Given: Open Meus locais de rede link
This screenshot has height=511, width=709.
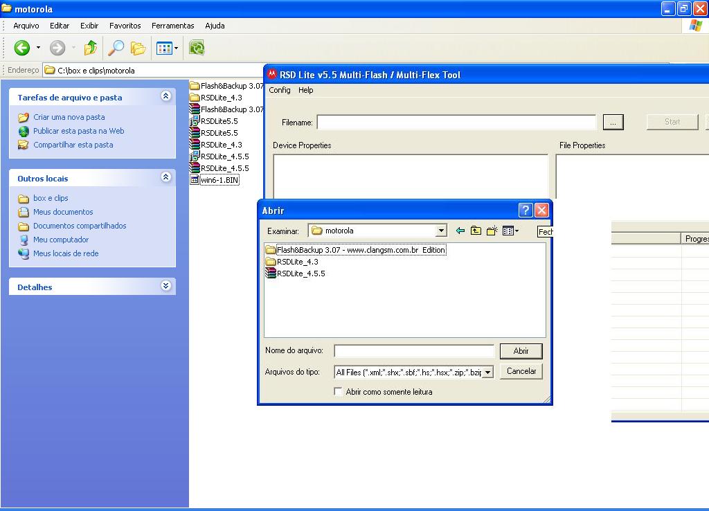Looking at the screenshot, I should click(66, 253).
